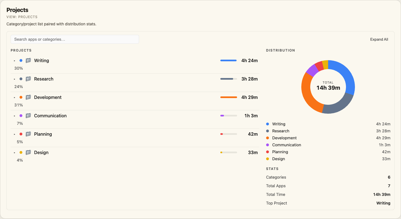This screenshot has width=401, height=219.
Task: Click the blue dot beside Writing in projects list
Action: coord(21,60)
